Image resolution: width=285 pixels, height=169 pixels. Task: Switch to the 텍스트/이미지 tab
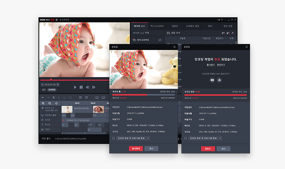(157, 26)
